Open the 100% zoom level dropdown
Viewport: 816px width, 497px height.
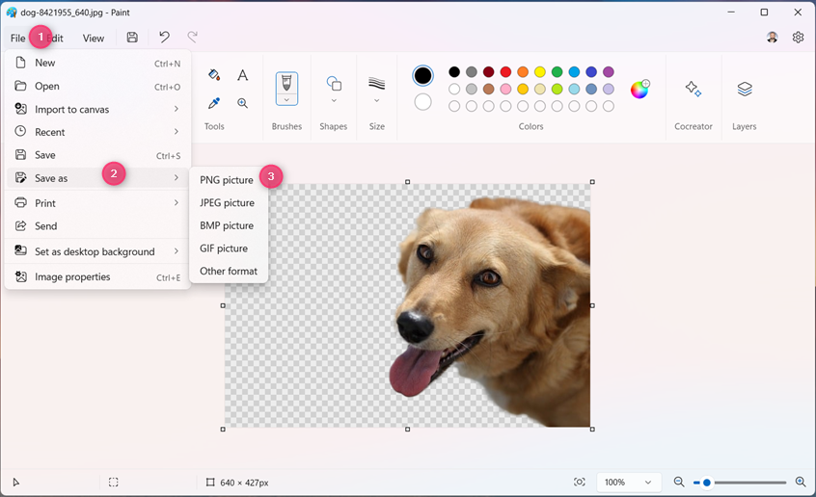click(628, 482)
